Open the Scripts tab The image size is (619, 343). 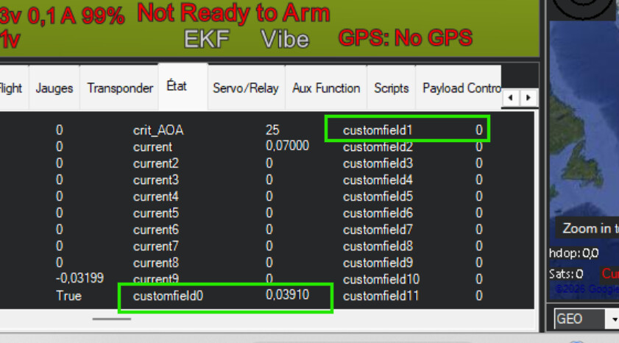tap(392, 88)
